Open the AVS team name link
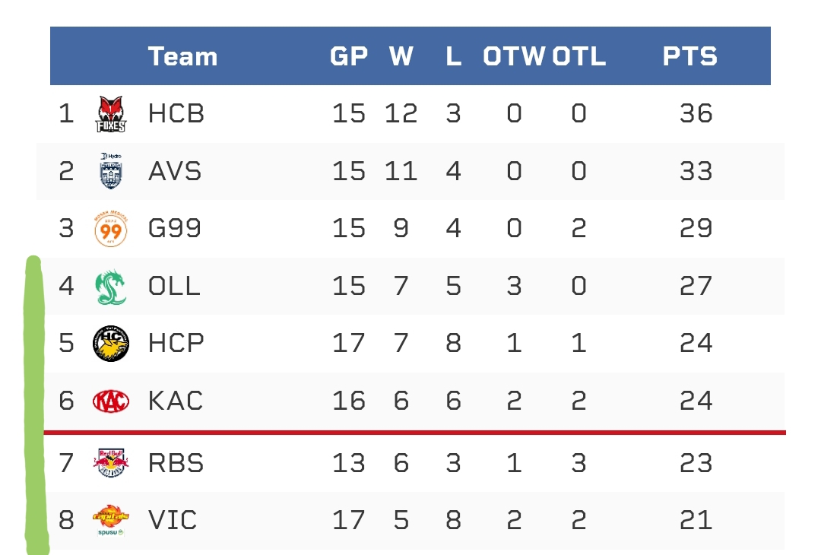Viewport: 821px width, 555px height. pos(175,171)
